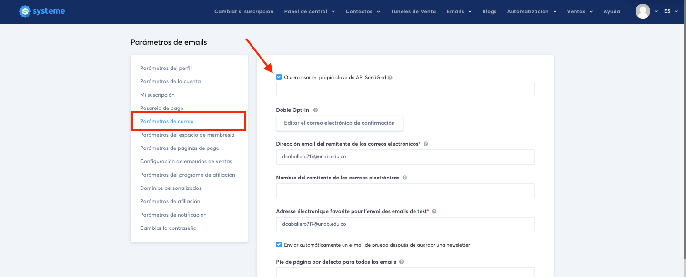Go to Dominios personalizados settings
This screenshot has height=277, width=686.
pos(171,188)
